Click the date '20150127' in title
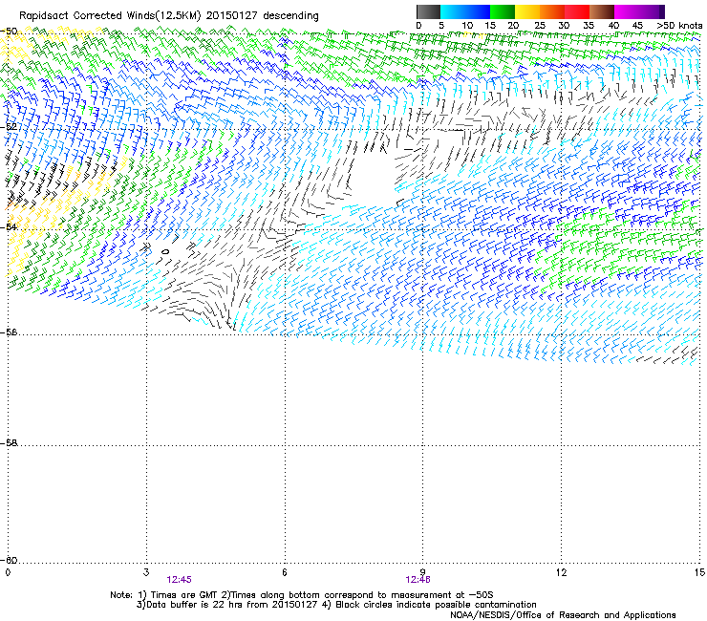Screen dimensions: 707x621 (x=232, y=15)
